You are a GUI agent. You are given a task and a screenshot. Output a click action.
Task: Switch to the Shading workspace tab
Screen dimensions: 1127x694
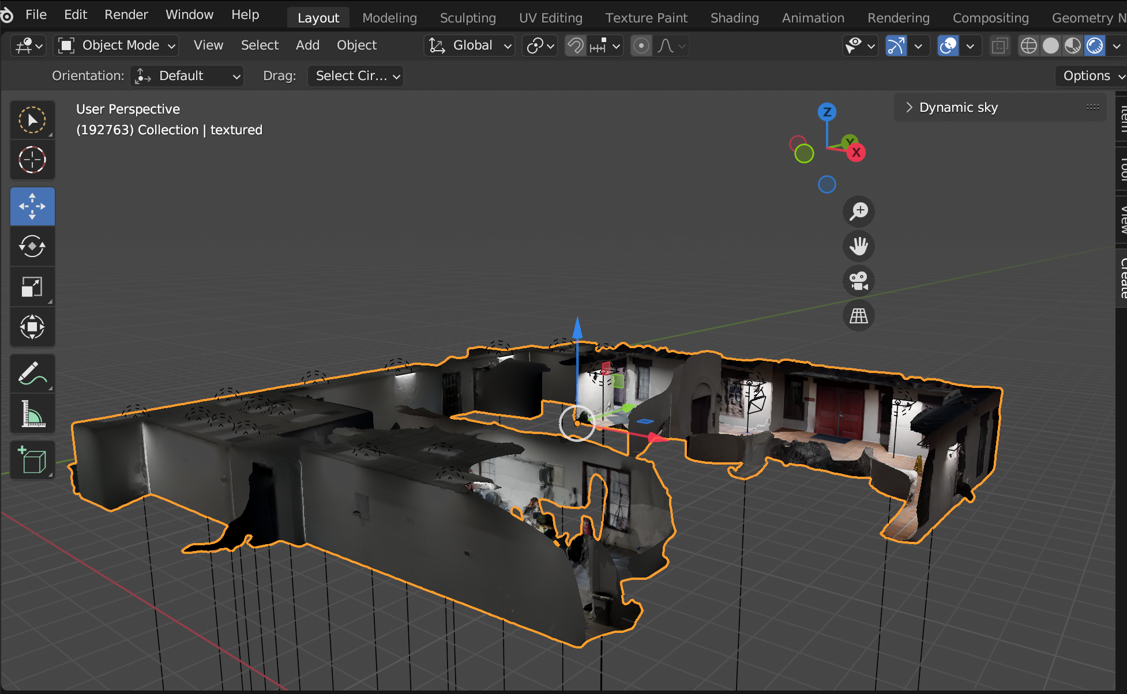734,18
